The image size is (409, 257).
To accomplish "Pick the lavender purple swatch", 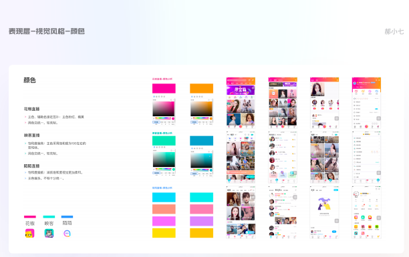I will click(201, 221).
